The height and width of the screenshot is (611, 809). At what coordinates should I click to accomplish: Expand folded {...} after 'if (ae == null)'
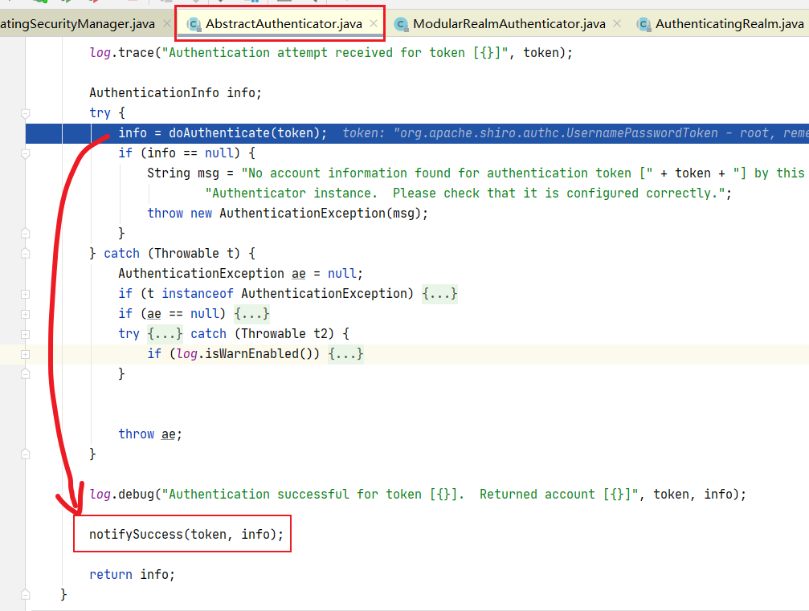251,314
